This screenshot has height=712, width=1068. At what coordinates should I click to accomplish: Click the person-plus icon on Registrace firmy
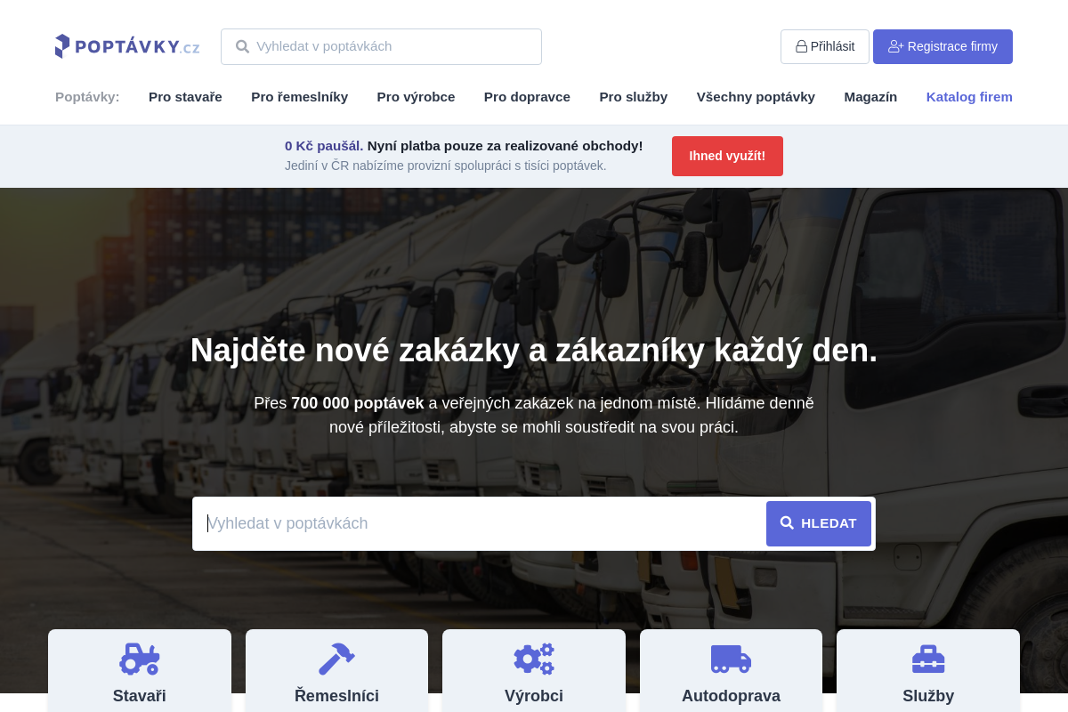pos(895,46)
